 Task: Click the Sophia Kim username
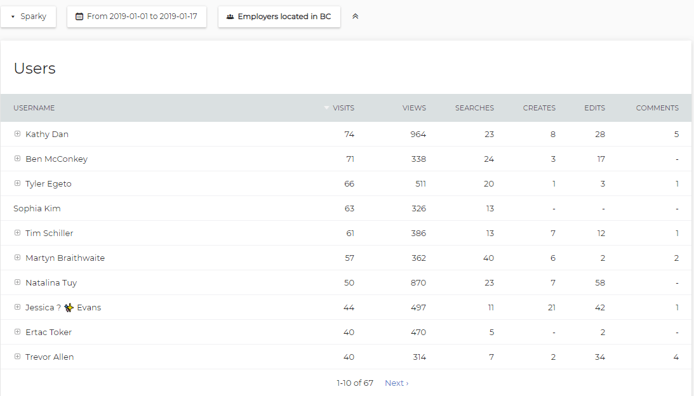point(37,208)
